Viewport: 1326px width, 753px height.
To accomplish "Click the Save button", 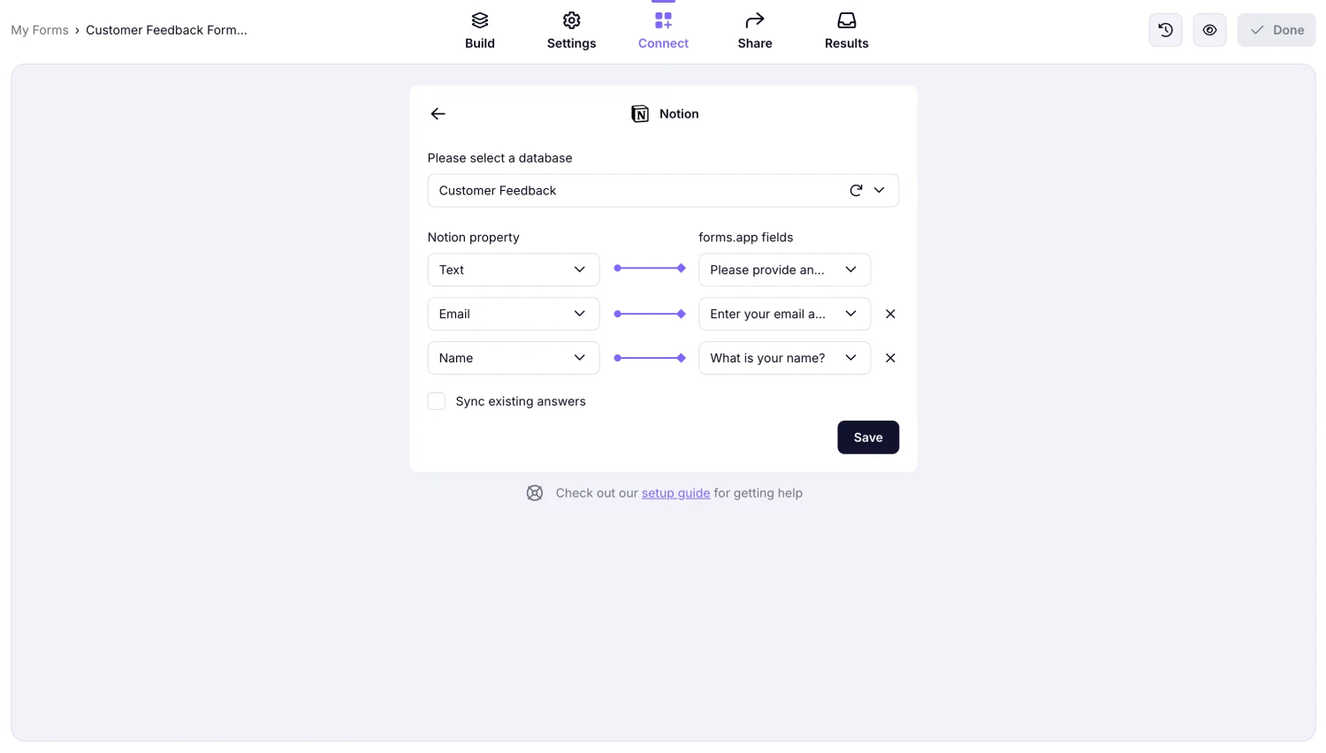I will [x=867, y=437].
